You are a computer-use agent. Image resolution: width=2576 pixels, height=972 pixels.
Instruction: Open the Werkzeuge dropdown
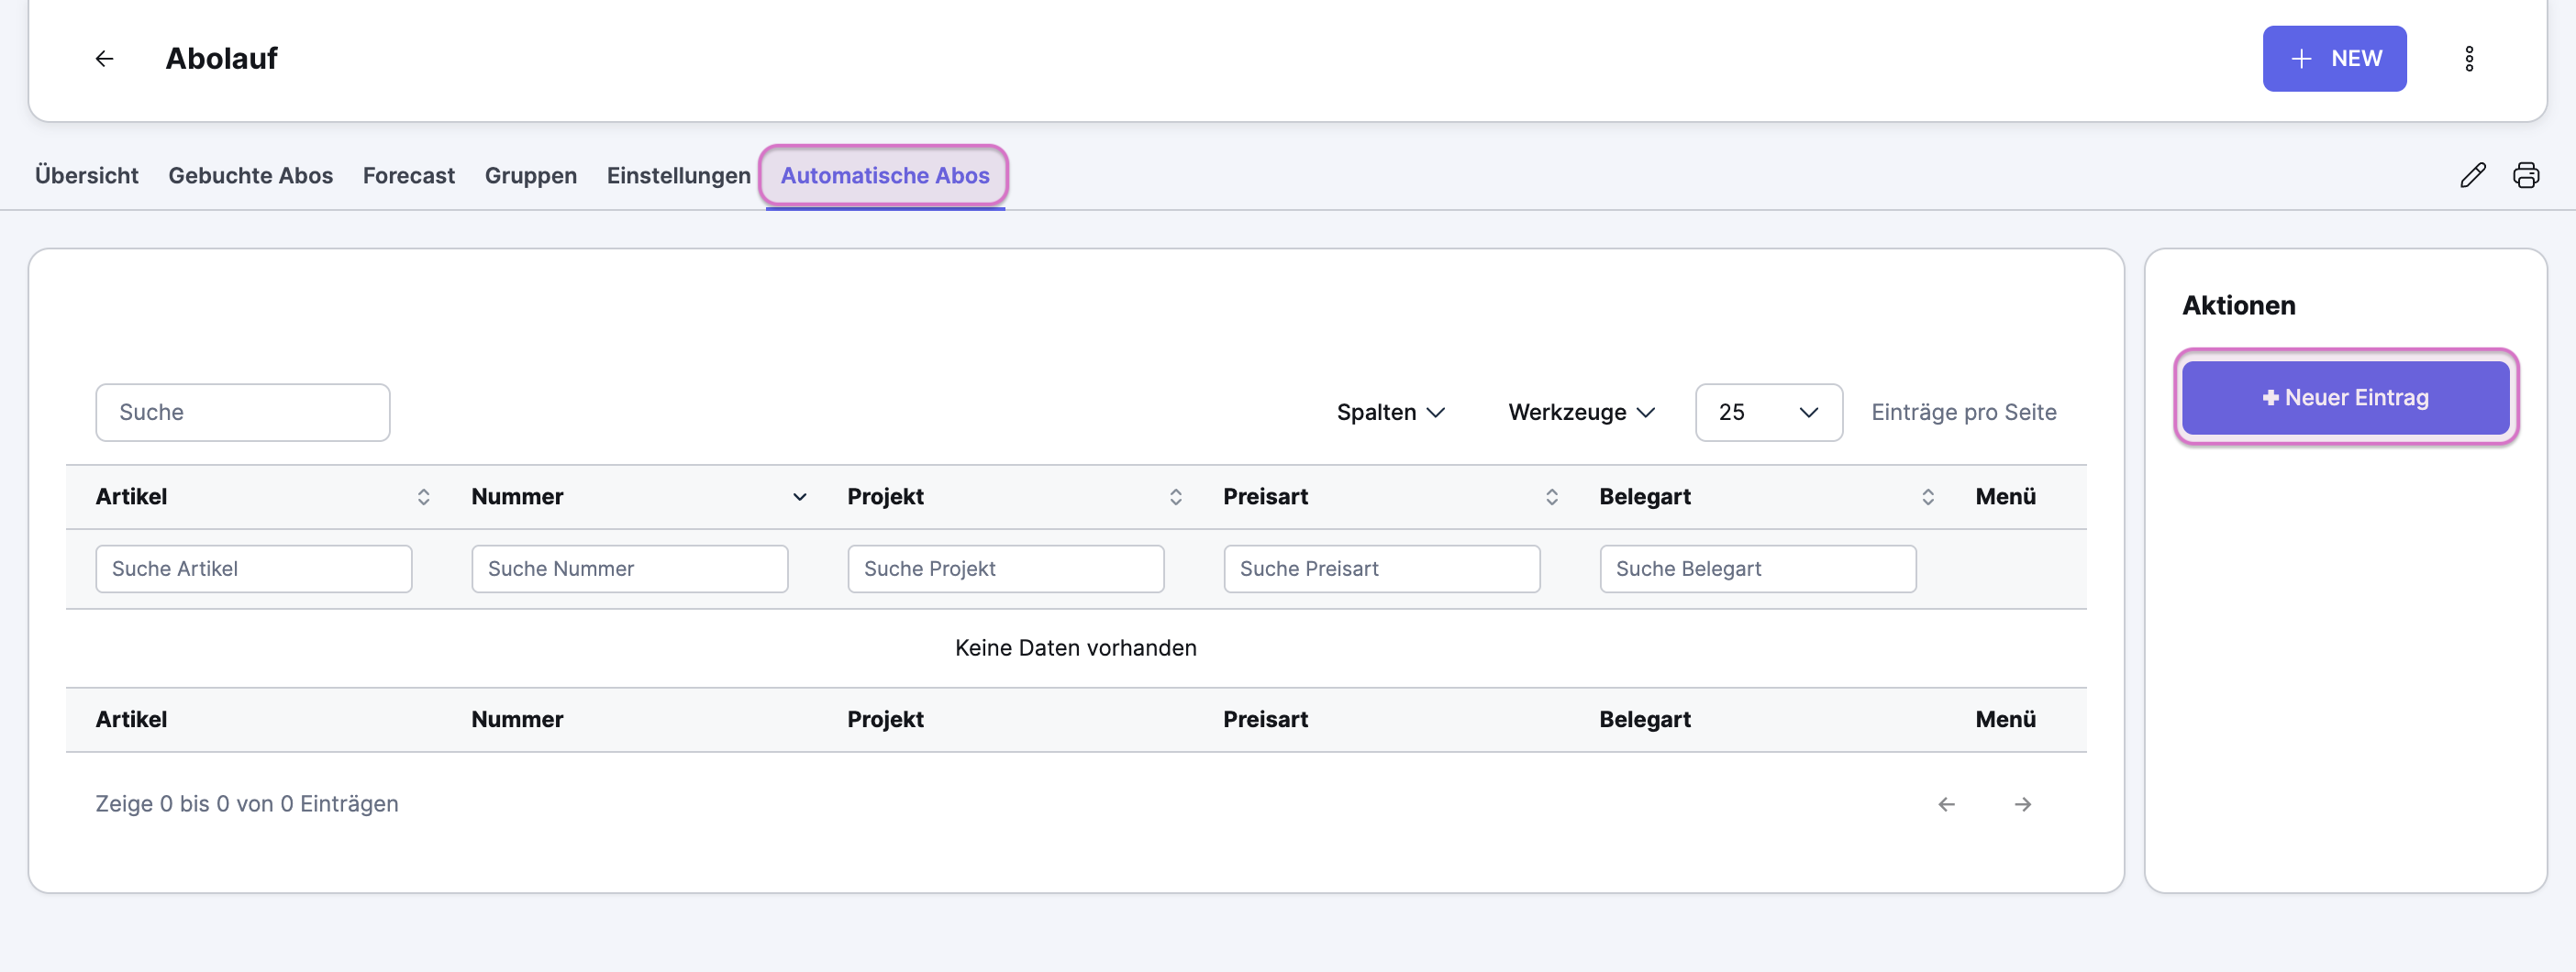pos(1581,413)
